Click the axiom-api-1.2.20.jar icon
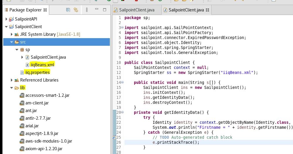The width and height of the screenshot is (293, 154). 22,149
